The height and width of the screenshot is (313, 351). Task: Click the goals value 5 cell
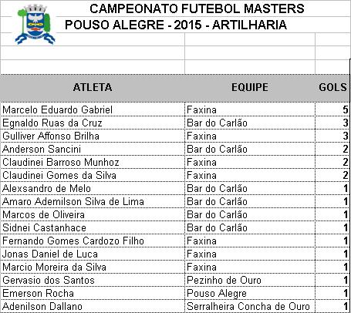pyautogui.click(x=332, y=109)
